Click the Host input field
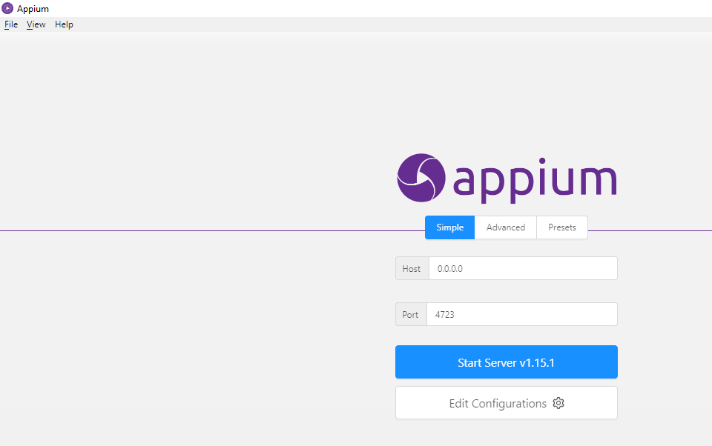 pos(523,269)
